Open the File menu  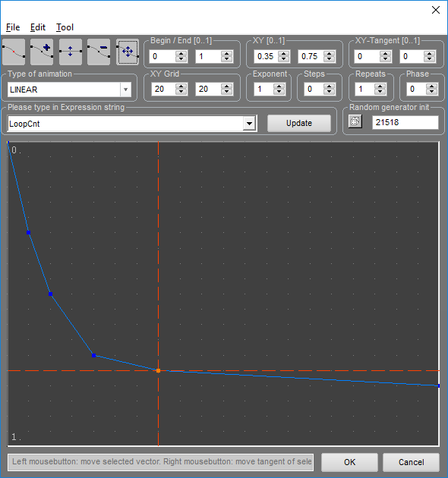13,27
